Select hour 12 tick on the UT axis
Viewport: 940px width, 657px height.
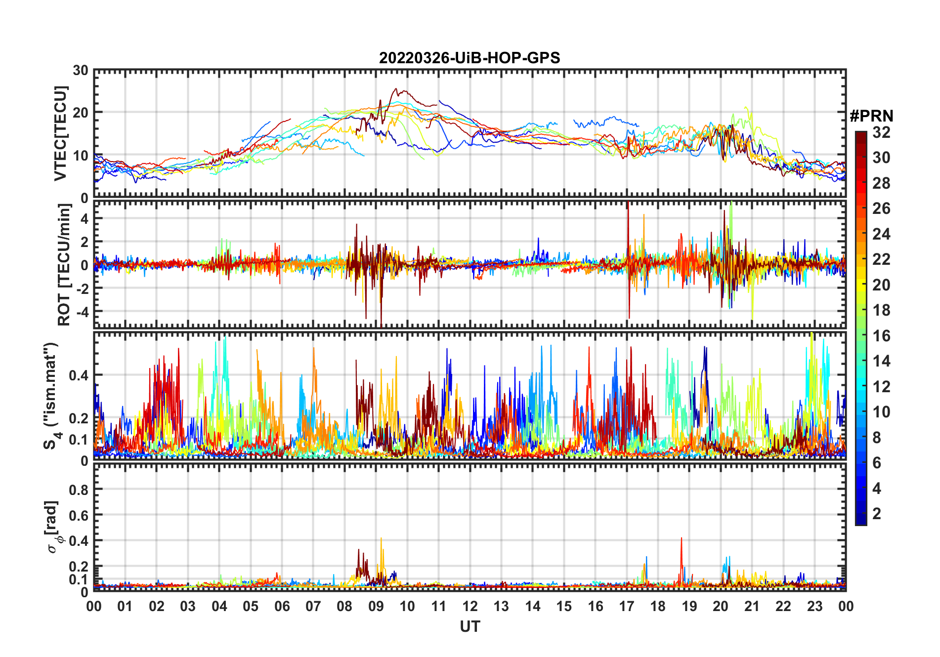tap(470, 606)
